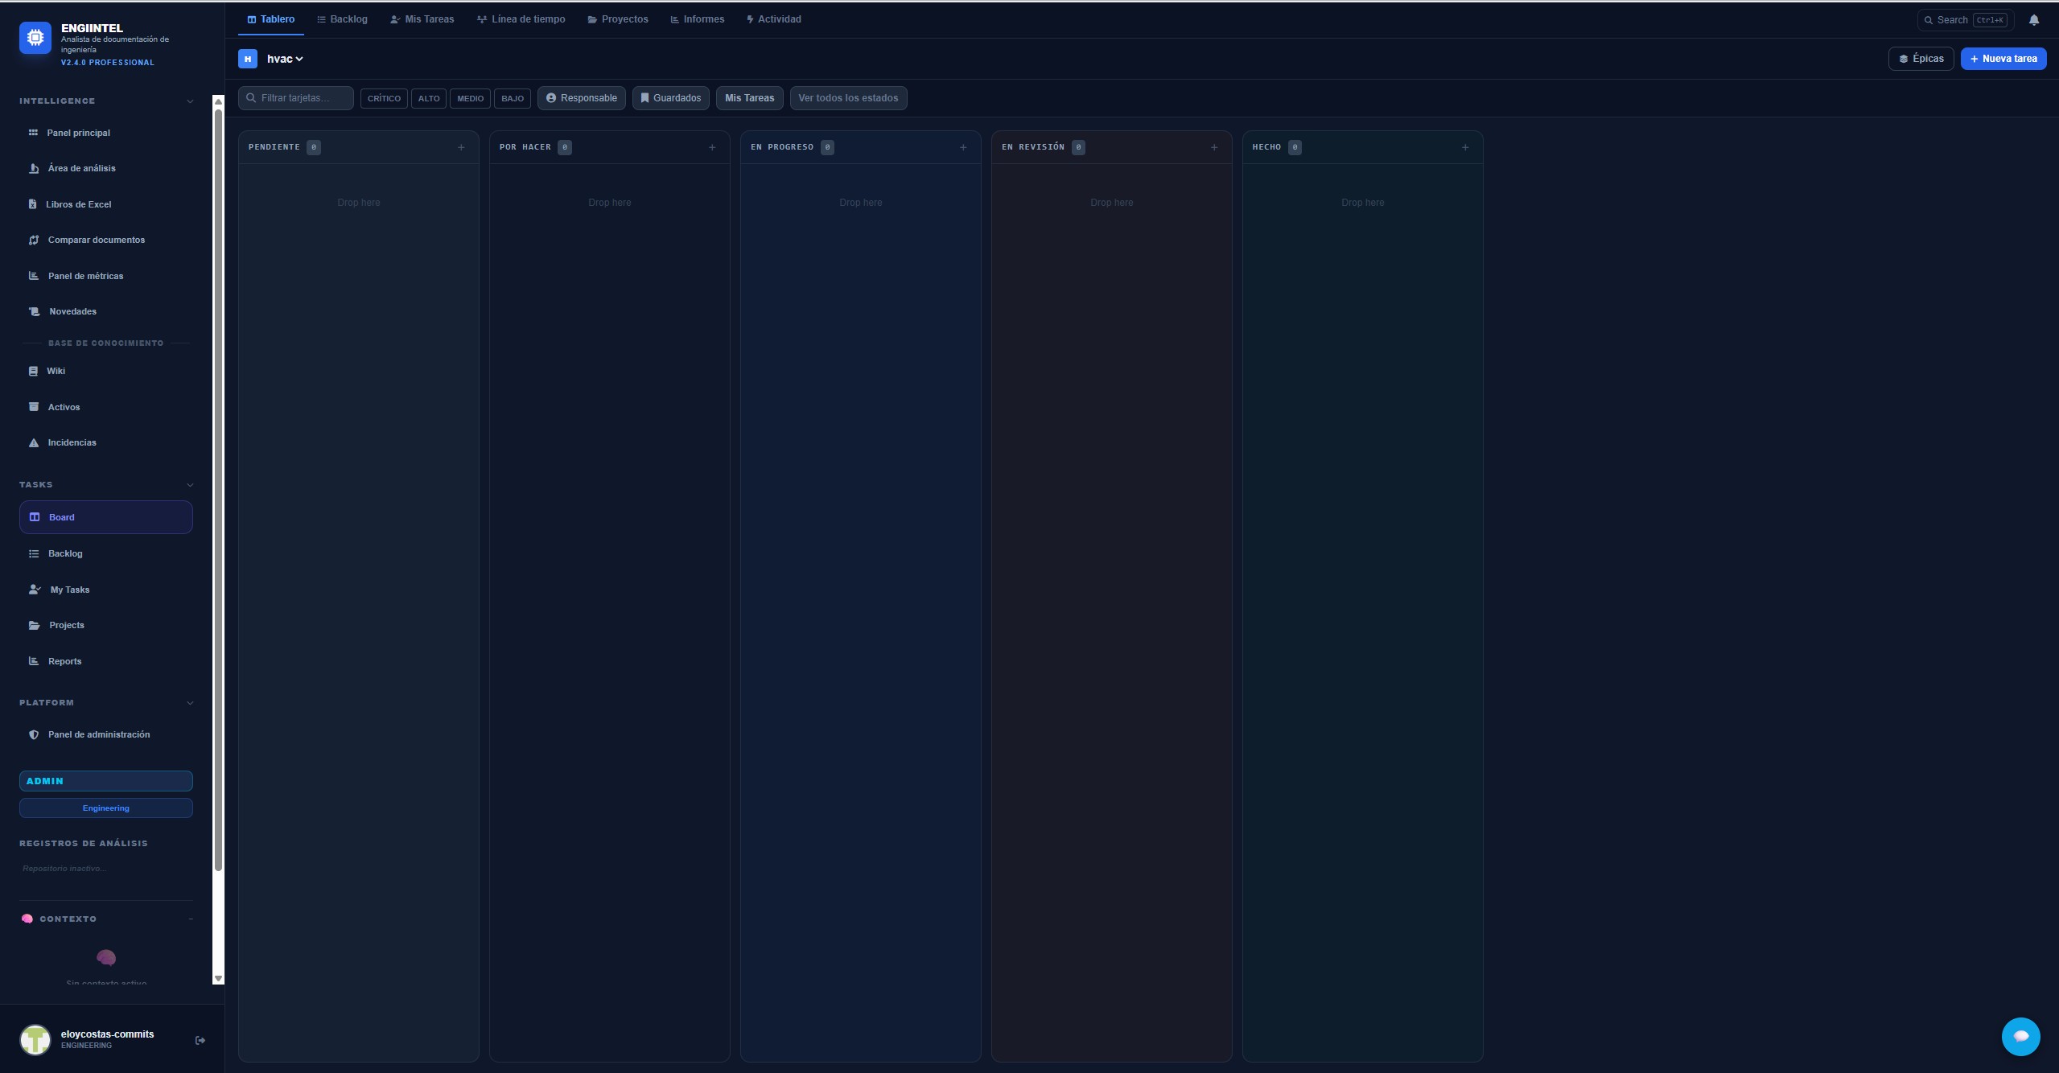2059x1073 pixels.
Task: Open Wiki in sidebar
Action: coord(106,371)
